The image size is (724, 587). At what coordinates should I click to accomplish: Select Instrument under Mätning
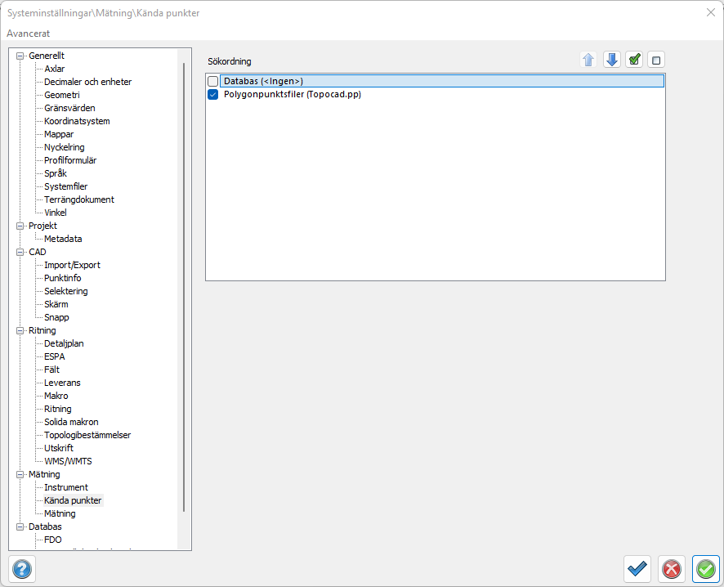(x=66, y=487)
